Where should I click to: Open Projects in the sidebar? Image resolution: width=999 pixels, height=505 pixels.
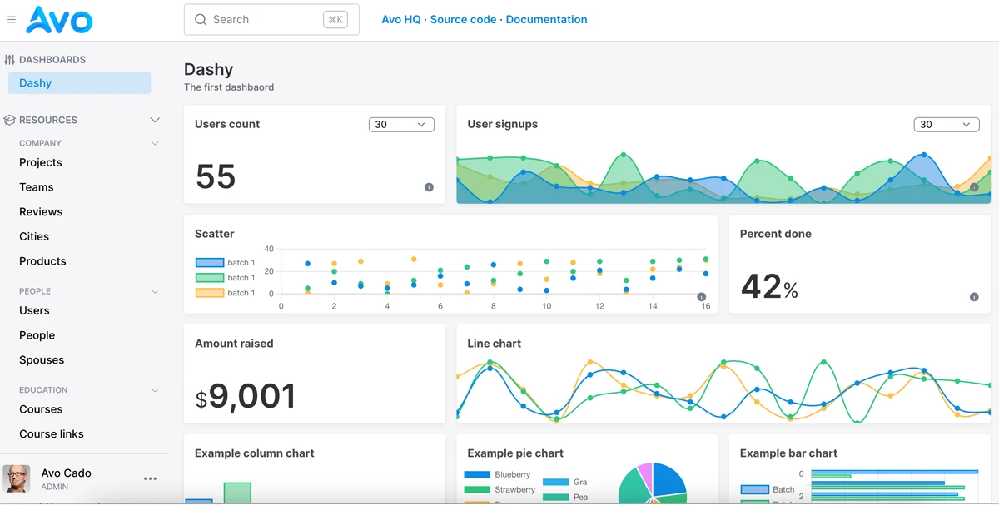click(41, 162)
